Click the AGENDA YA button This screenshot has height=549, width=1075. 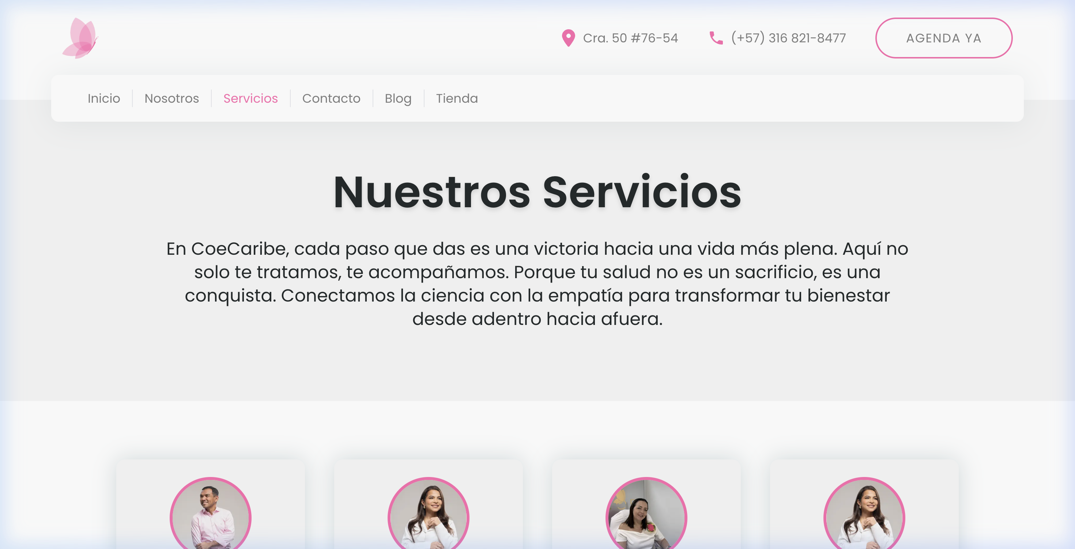943,38
